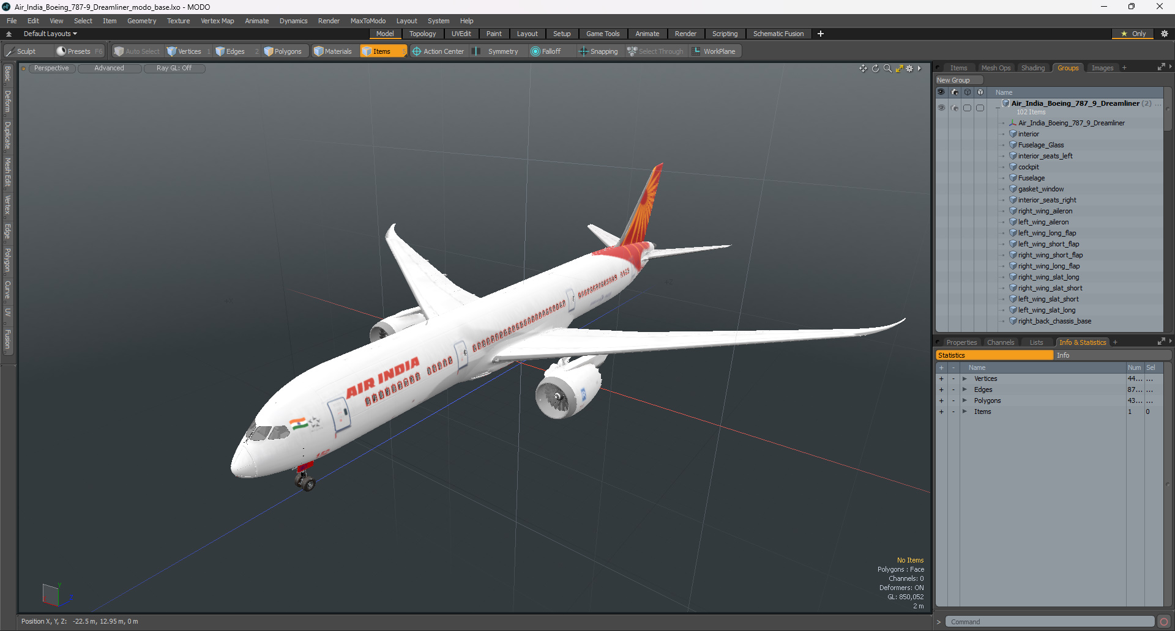
Task: Click the viewport zoom magnifier icon
Action: coord(887,68)
